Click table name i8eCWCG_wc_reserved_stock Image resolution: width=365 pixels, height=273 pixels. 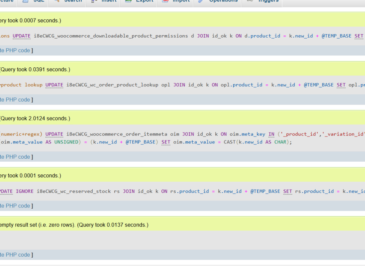coord(74,191)
